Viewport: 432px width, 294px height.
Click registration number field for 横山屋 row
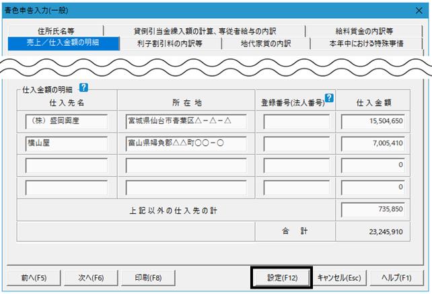click(x=296, y=143)
